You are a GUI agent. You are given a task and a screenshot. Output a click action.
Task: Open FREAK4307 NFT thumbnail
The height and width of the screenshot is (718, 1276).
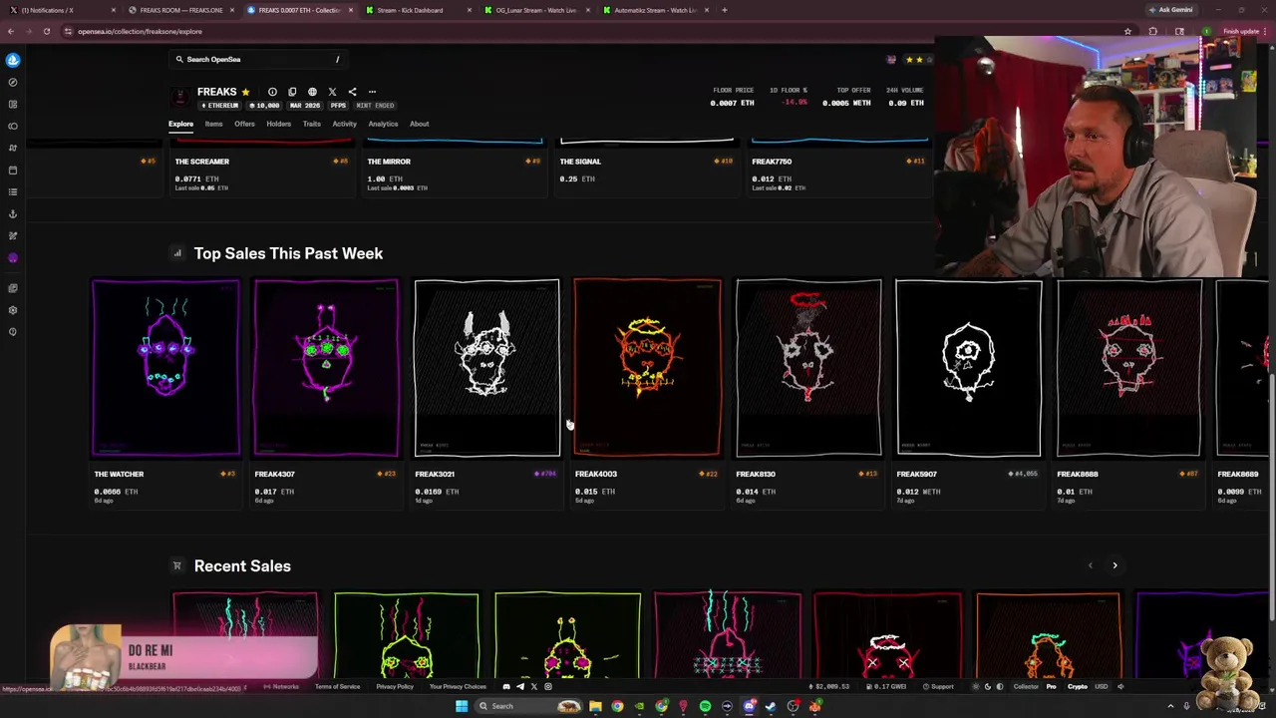[326, 368]
